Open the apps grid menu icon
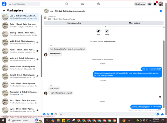167x123 pixels. point(150,4)
